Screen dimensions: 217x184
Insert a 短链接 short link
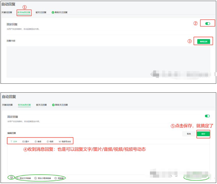point(59,178)
